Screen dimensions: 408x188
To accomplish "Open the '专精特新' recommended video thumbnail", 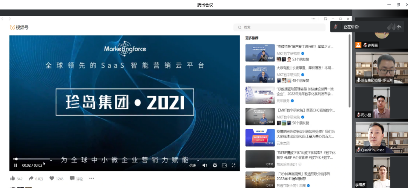I will point(260,53).
